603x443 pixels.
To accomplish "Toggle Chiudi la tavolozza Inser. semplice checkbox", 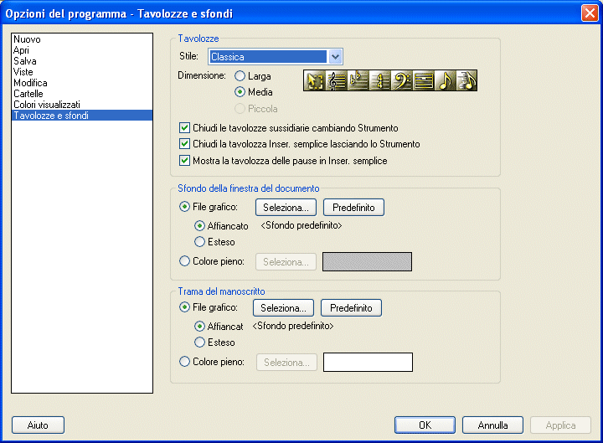I will (x=184, y=144).
